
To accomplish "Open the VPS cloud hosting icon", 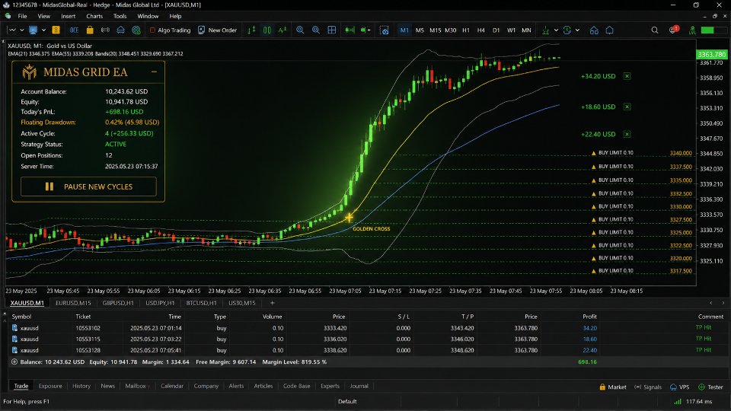I will [121, 30].
